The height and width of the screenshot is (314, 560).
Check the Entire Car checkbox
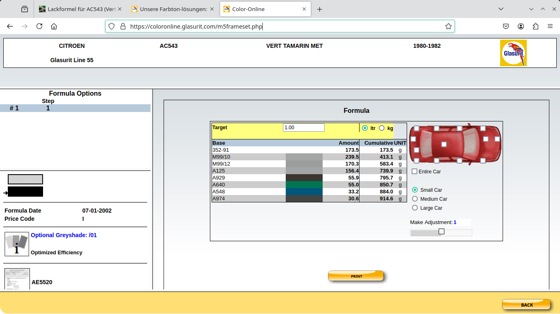(415, 171)
